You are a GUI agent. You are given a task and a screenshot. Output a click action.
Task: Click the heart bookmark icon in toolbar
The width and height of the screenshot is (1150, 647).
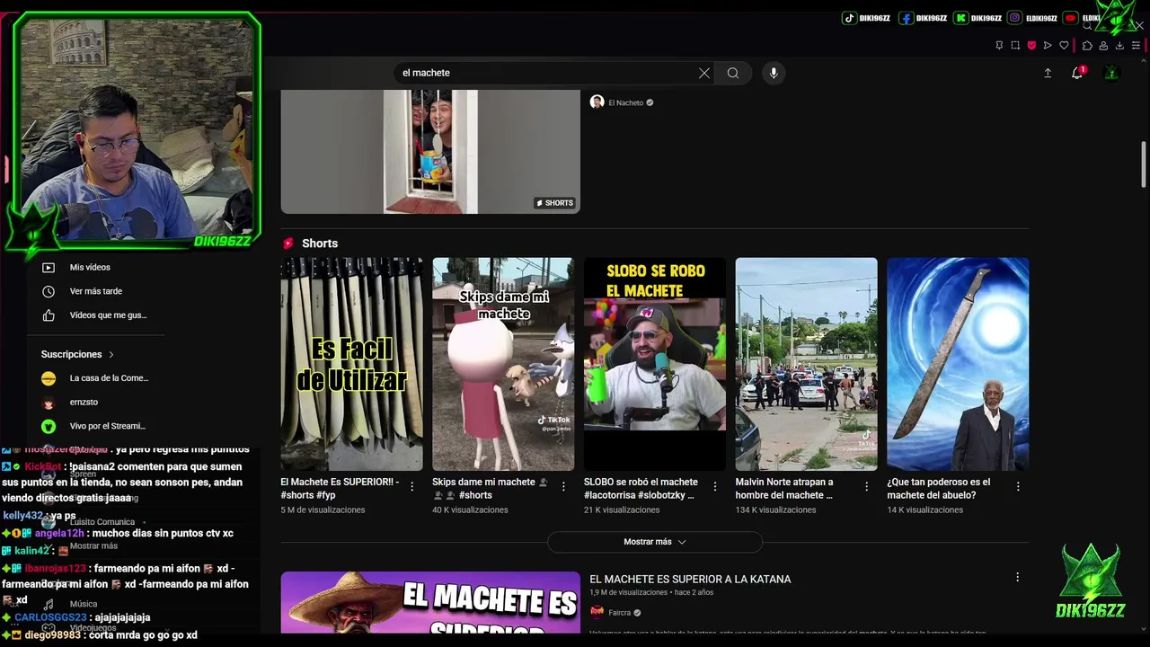tap(1064, 45)
